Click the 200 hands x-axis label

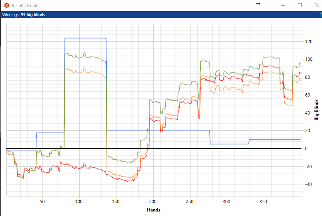tap(153, 202)
